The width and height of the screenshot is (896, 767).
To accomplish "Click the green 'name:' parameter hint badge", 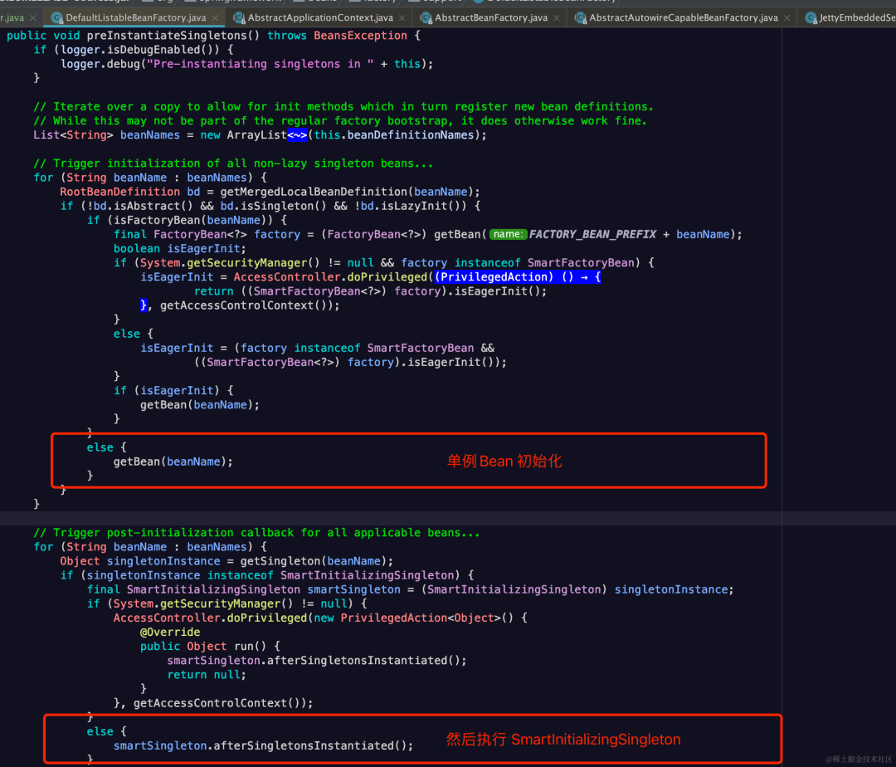I will click(x=509, y=234).
